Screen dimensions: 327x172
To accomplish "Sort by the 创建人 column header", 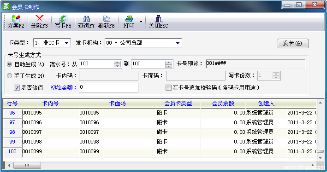I will [266, 103].
